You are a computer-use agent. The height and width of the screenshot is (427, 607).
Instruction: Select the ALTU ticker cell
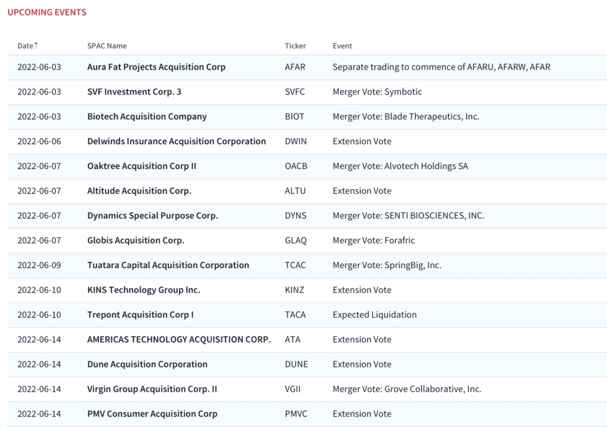click(295, 191)
